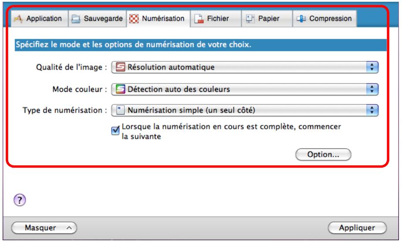Image resolution: width=402 pixels, height=242 pixels.
Task: Open the Fichier tab
Action: coord(216,18)
